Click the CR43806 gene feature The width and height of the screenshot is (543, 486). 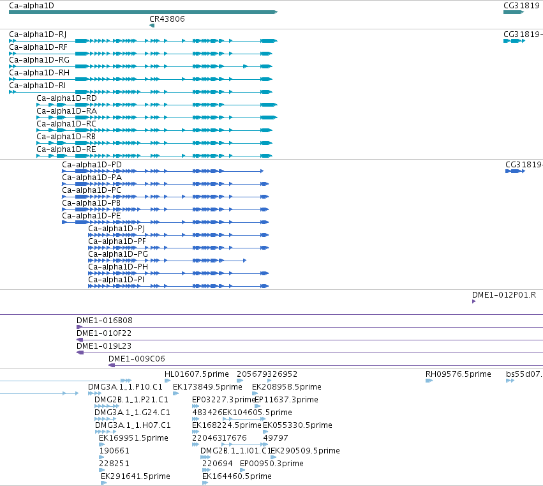point(152,26)
